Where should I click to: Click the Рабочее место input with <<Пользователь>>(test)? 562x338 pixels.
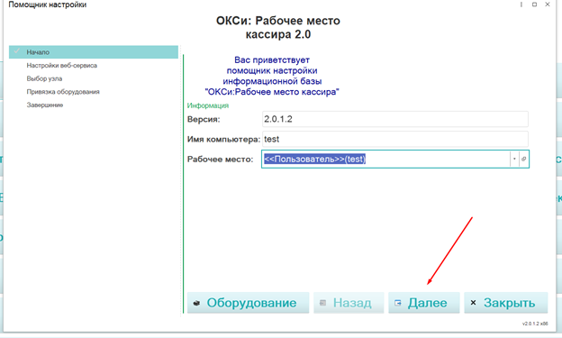(385, 159)
